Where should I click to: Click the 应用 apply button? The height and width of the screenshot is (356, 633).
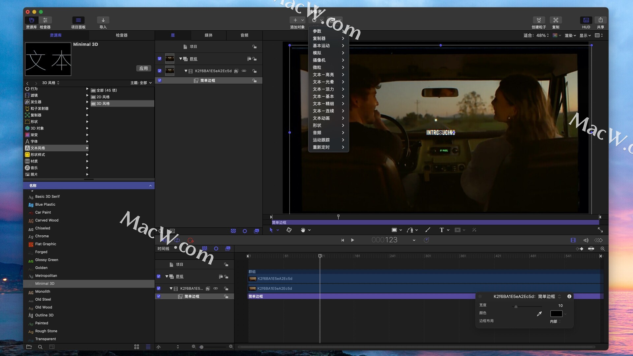(x=143, y=68)
